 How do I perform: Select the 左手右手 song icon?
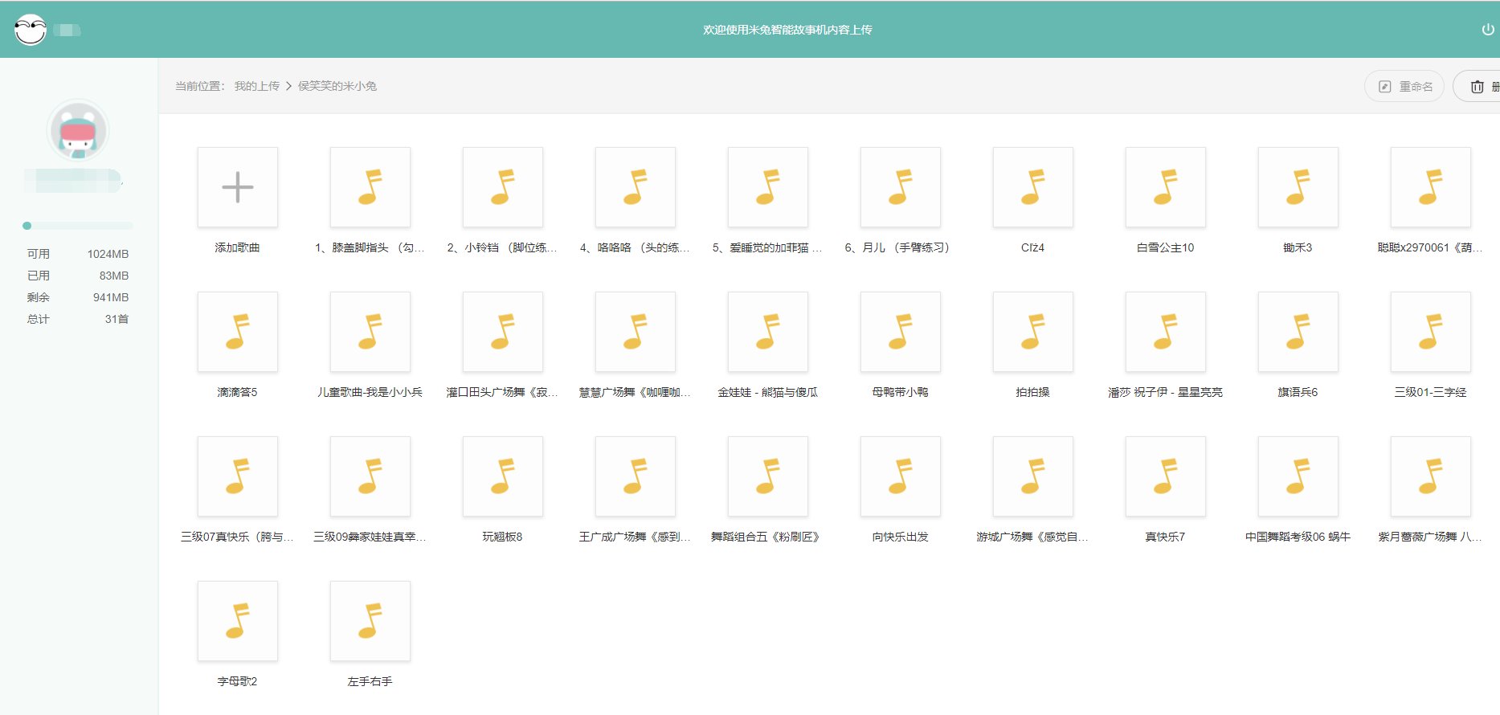[370, 621]
